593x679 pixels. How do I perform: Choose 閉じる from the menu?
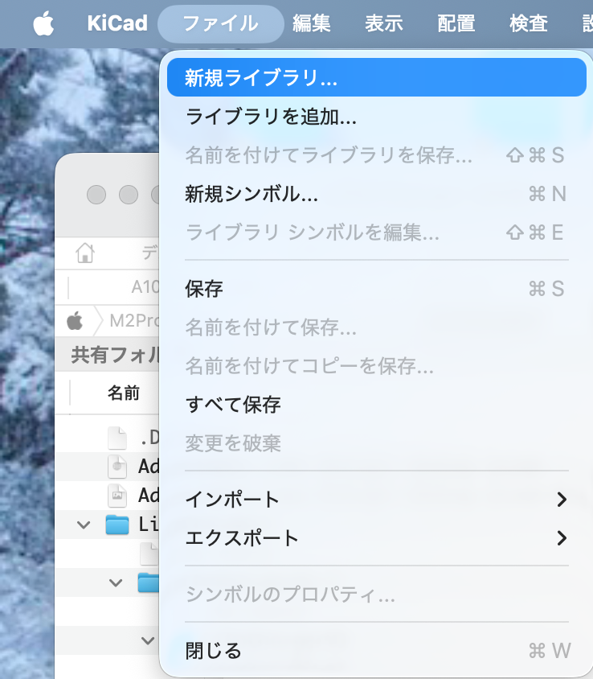tap(377, 650)
